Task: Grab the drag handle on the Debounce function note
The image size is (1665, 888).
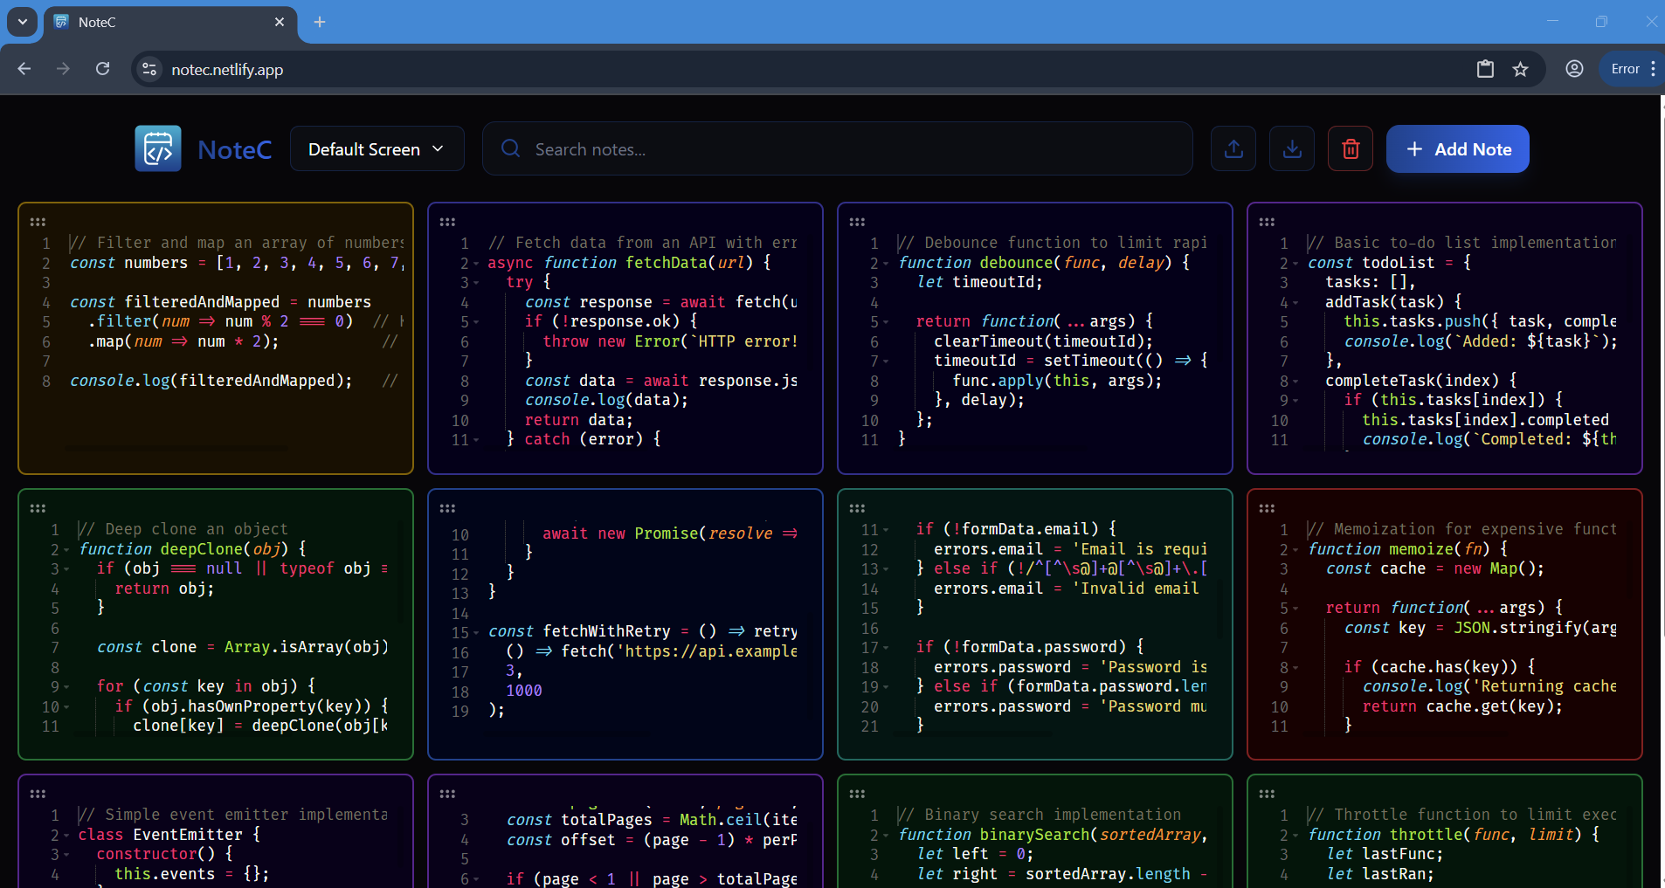Action: point(857,222)
